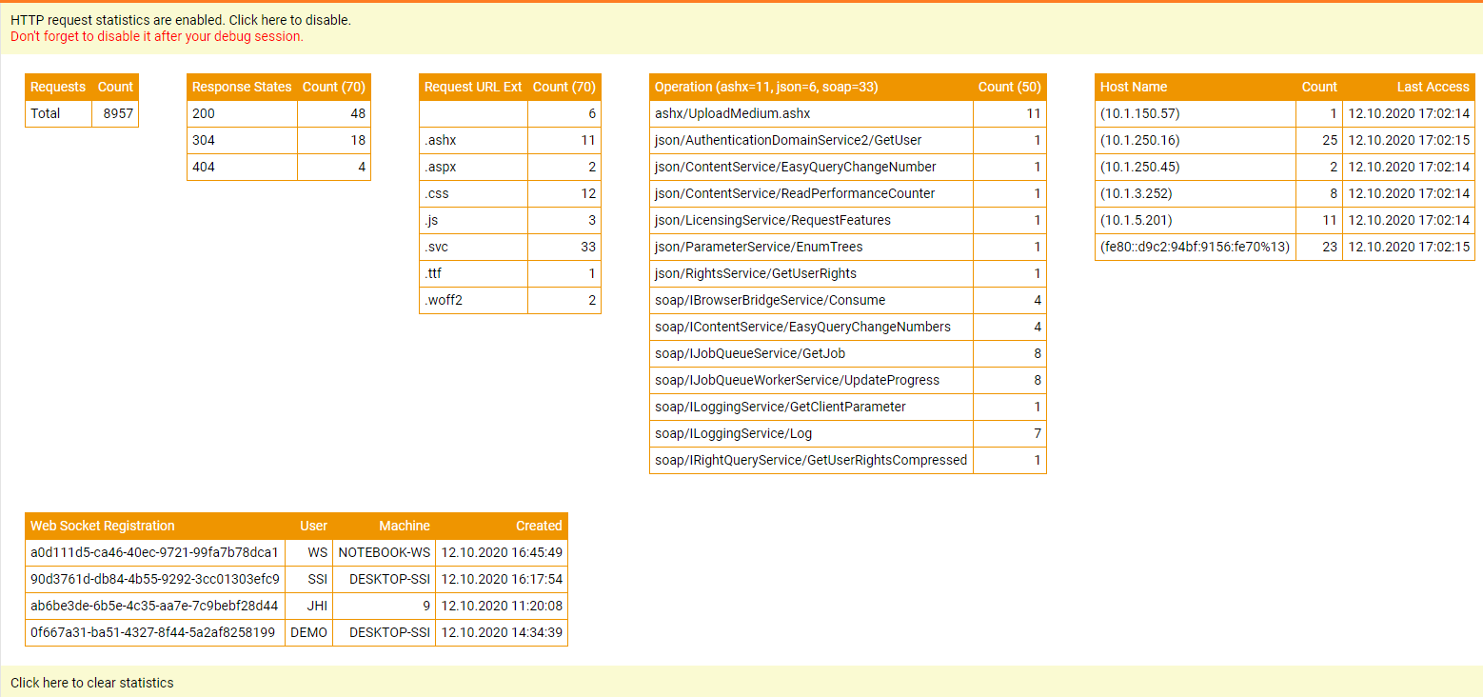
Task: Select the Web Socket Registration header
Action: tap(103, 526)
